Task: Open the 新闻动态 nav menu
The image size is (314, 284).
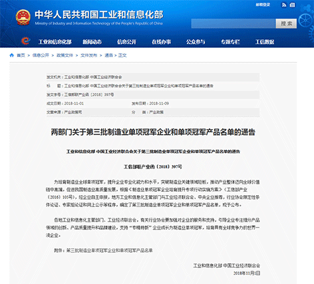Action: [x=92, y=42]
